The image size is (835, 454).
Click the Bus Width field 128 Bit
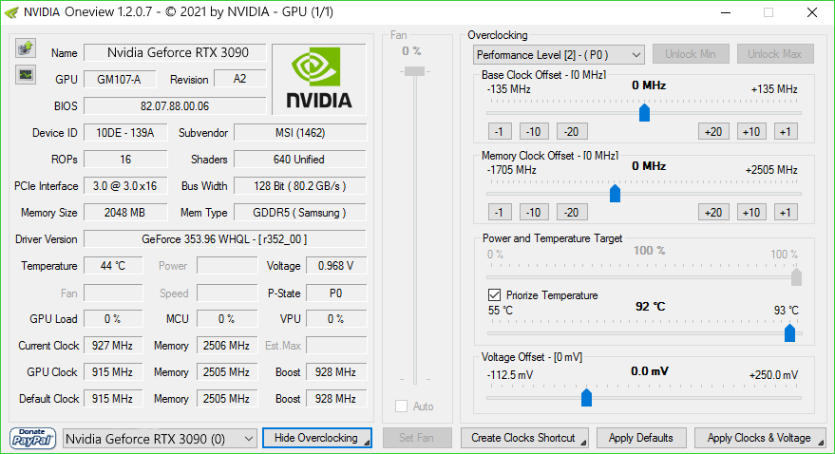click(x=300, y=186)
